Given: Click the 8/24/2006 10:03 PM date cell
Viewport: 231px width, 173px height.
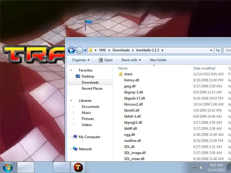Looking at the screenshot, I should pyautogui.click(x=208, y=98).
